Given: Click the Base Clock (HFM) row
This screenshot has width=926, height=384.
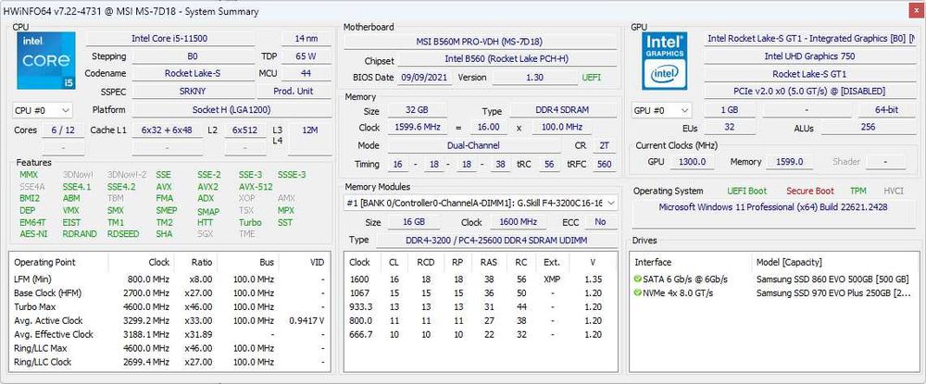Looking at the screenshot, I should click(170, 292).
